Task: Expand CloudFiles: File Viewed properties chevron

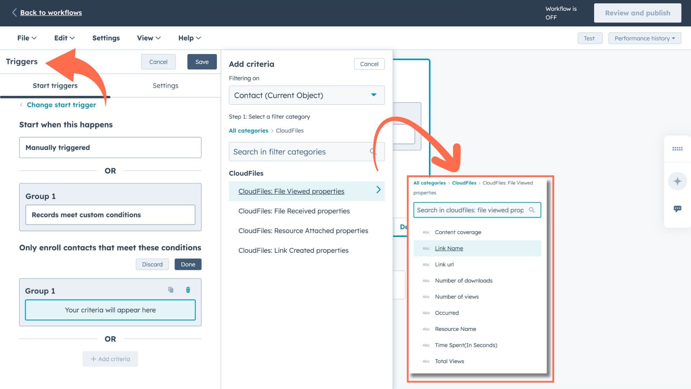Action: point(378,190)
